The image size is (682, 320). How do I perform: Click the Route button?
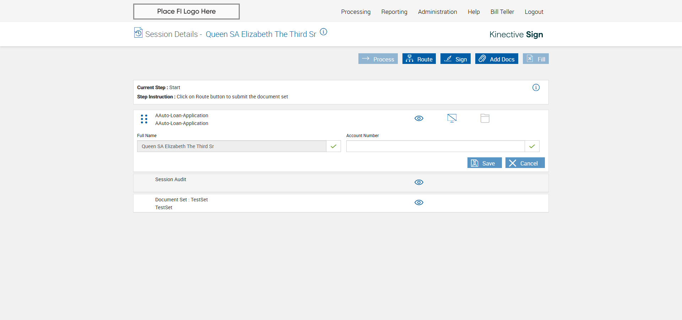pyautogui.click(x=419, y=59)
